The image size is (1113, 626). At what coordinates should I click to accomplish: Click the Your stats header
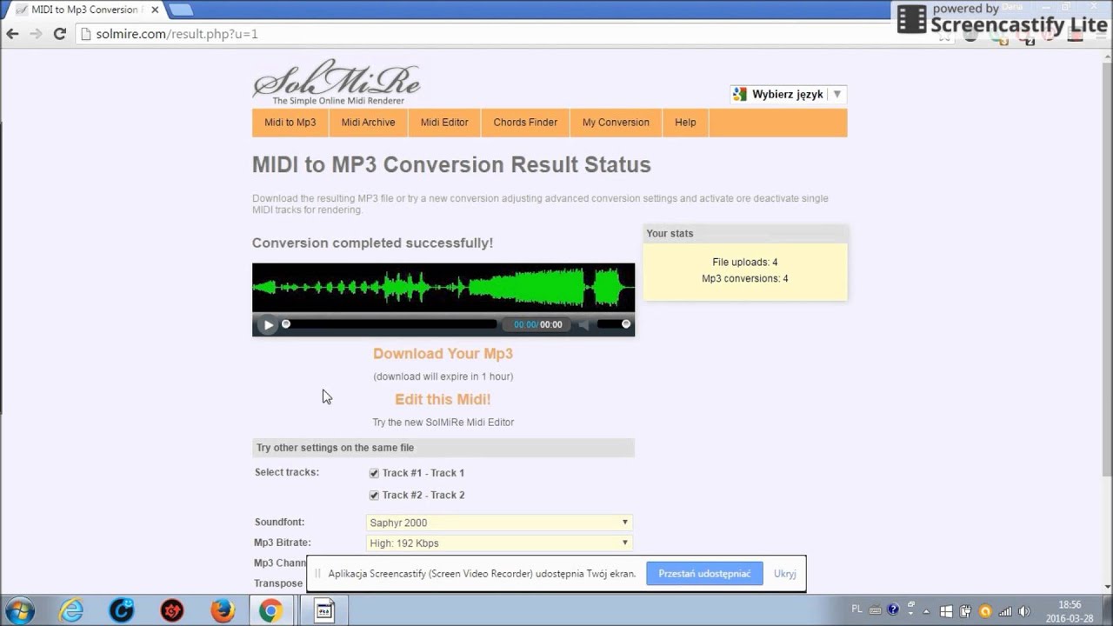point(745,233)
